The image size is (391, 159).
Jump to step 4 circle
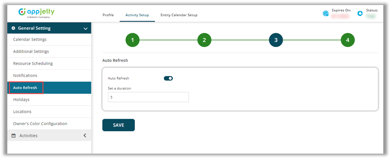tap(347, 40)
